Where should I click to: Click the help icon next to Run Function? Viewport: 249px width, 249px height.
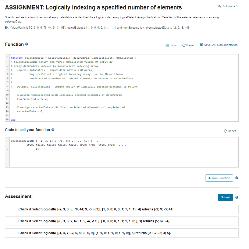[237, 178]
